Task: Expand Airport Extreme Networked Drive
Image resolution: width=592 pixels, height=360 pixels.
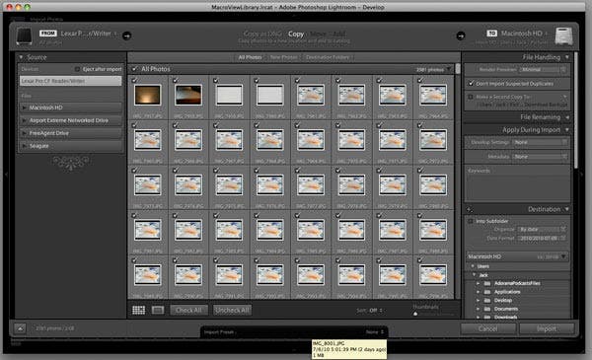Action: point(24,120)
